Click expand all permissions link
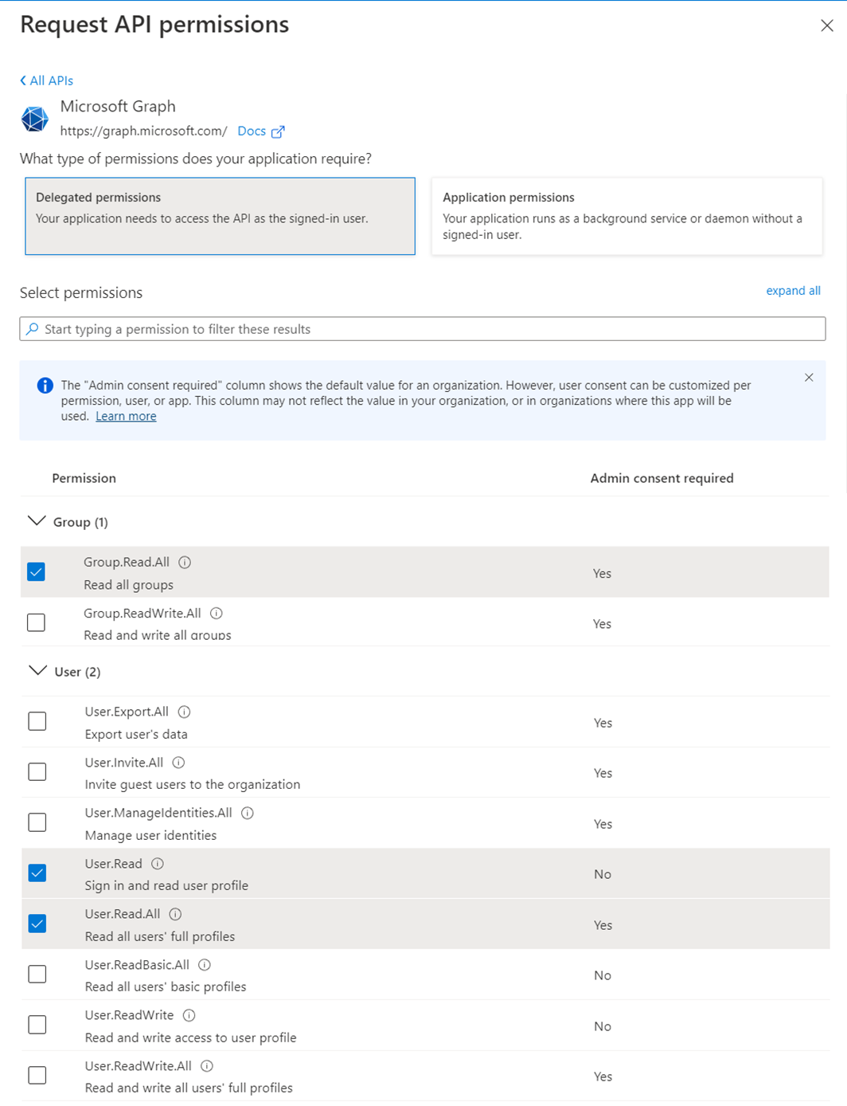This screenshot has width=847, height=1106. [x=793, y=291]
